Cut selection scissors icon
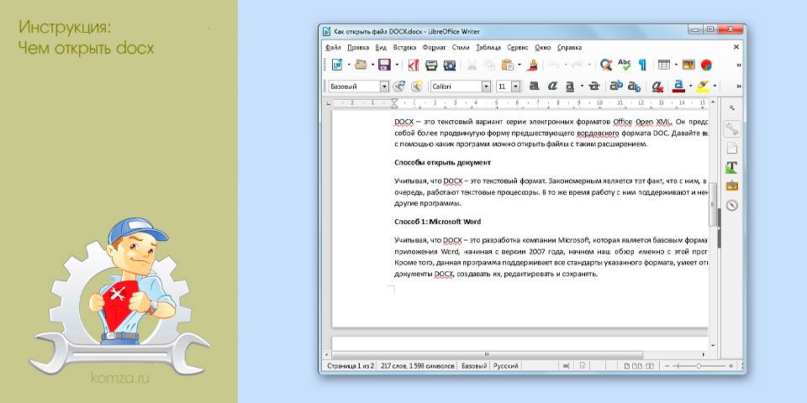The width and height of the screenshot is (807, 403). [472, 65]
